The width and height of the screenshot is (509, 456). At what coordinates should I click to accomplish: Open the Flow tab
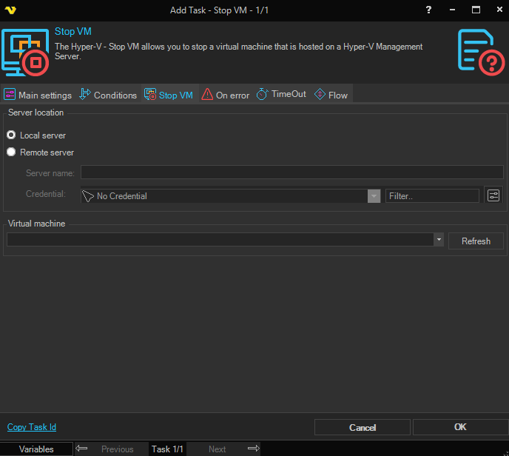(x=331, y=95)
